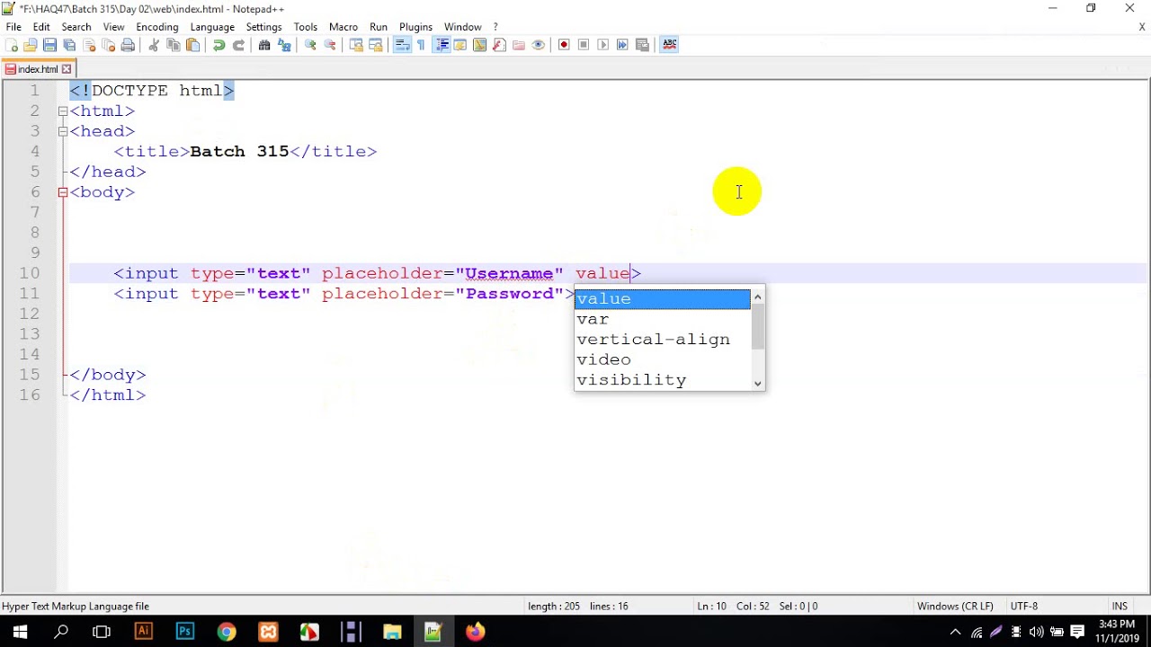Toggle Word Wrap toolbar button

[401, 45]
